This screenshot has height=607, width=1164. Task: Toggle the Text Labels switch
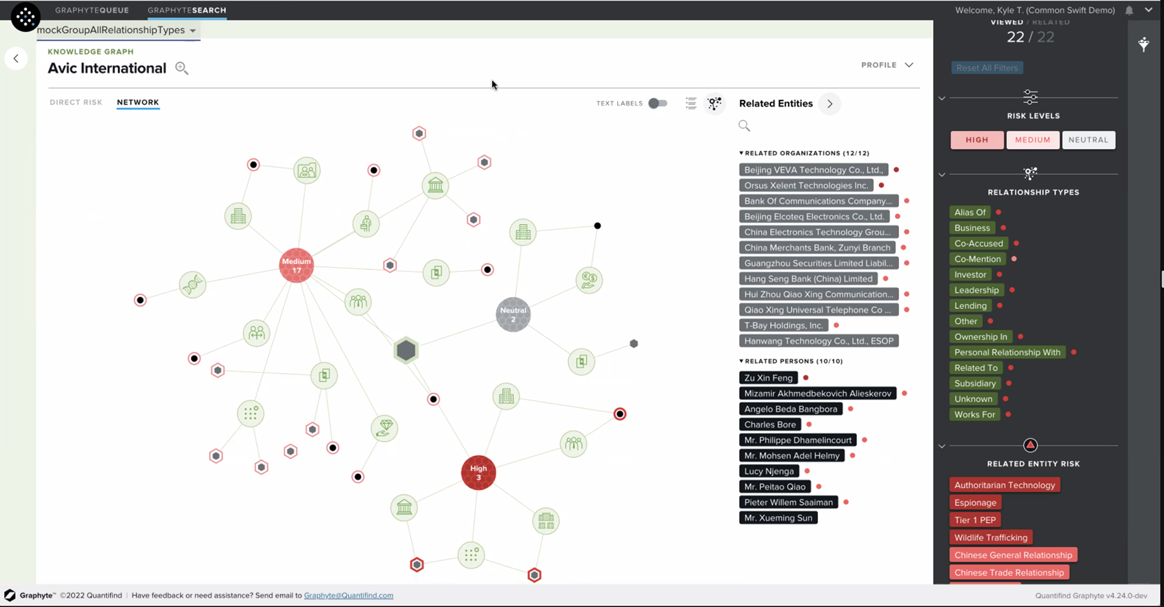[658, 104]
